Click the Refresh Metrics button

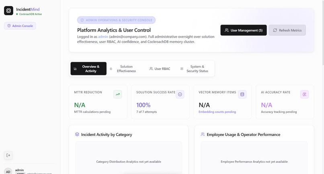[287, 30]
